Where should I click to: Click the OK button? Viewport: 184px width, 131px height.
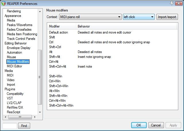tap(139, 125)
